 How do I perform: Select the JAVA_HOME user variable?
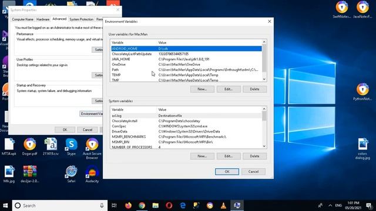tap(186, 59)
